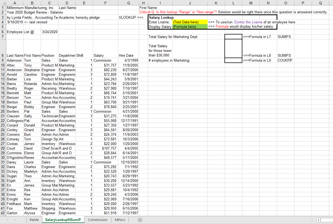The image size is (333, 224).
Task: Select hire date 7/12/1997 for Garton
Action: click(x=128, y=213)
